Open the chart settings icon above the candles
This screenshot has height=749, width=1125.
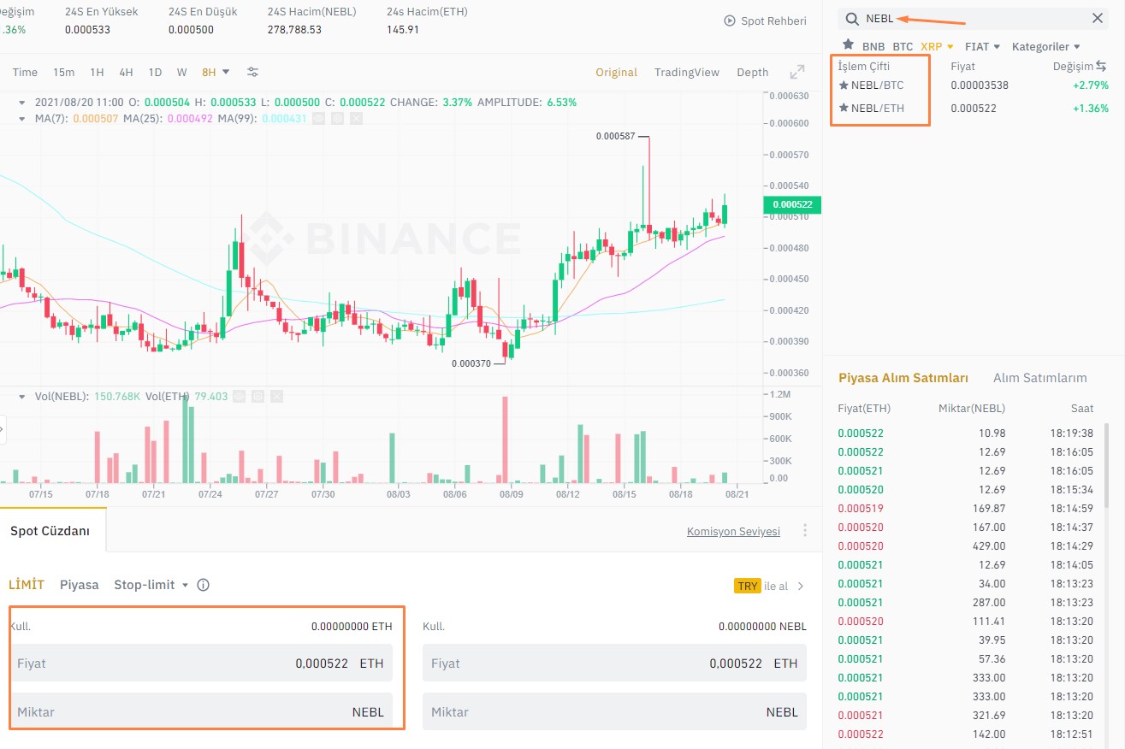point(252,72)
